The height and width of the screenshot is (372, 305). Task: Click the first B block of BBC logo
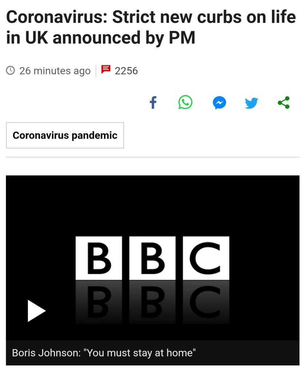[x=99, y=258]
